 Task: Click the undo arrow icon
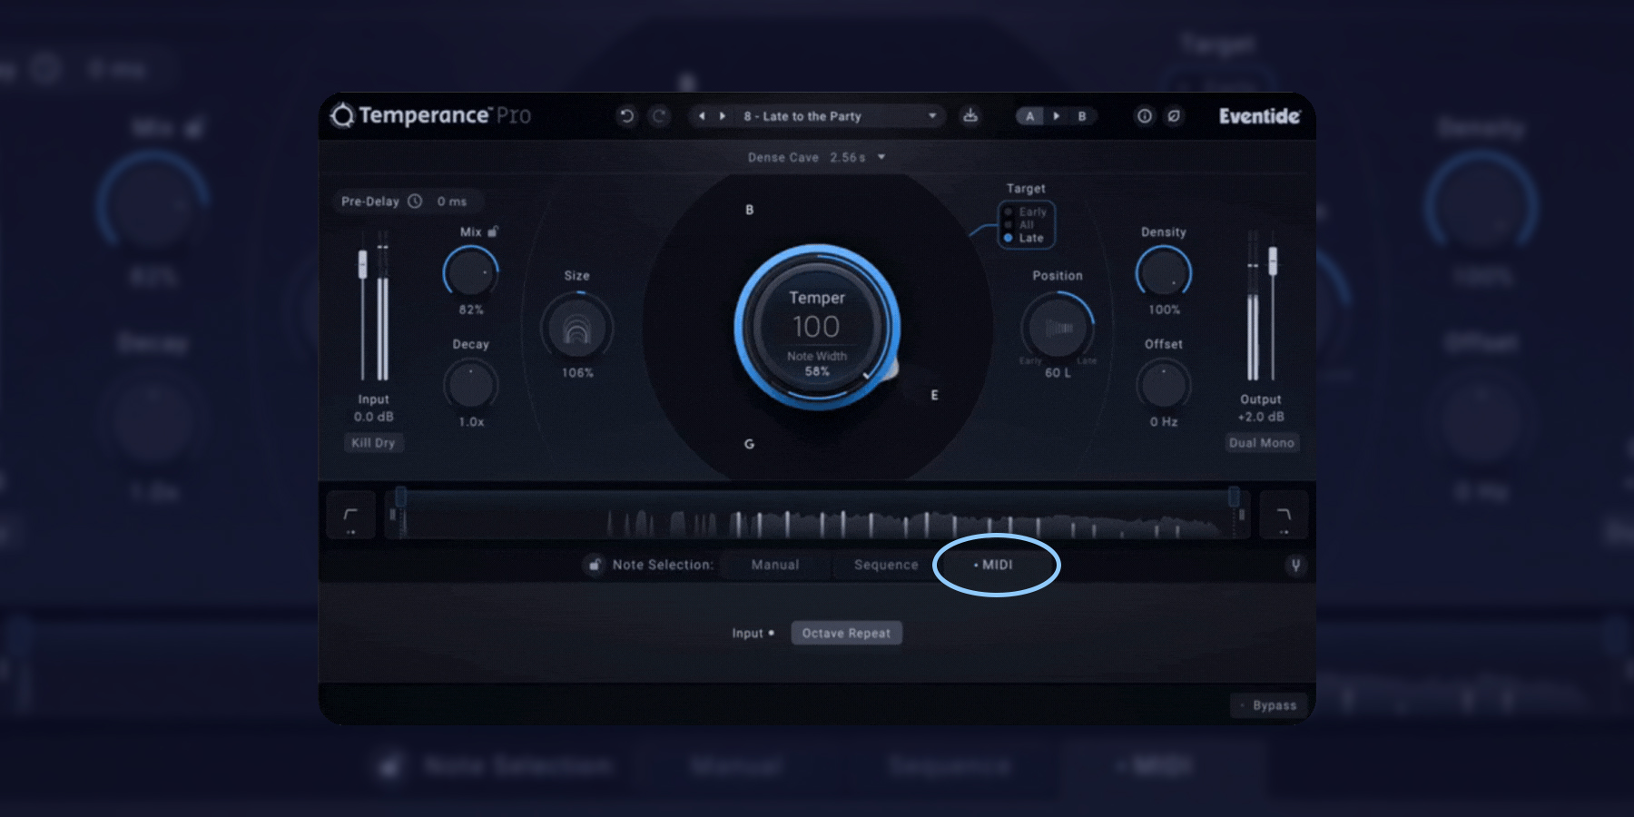(x=626, y=115)
